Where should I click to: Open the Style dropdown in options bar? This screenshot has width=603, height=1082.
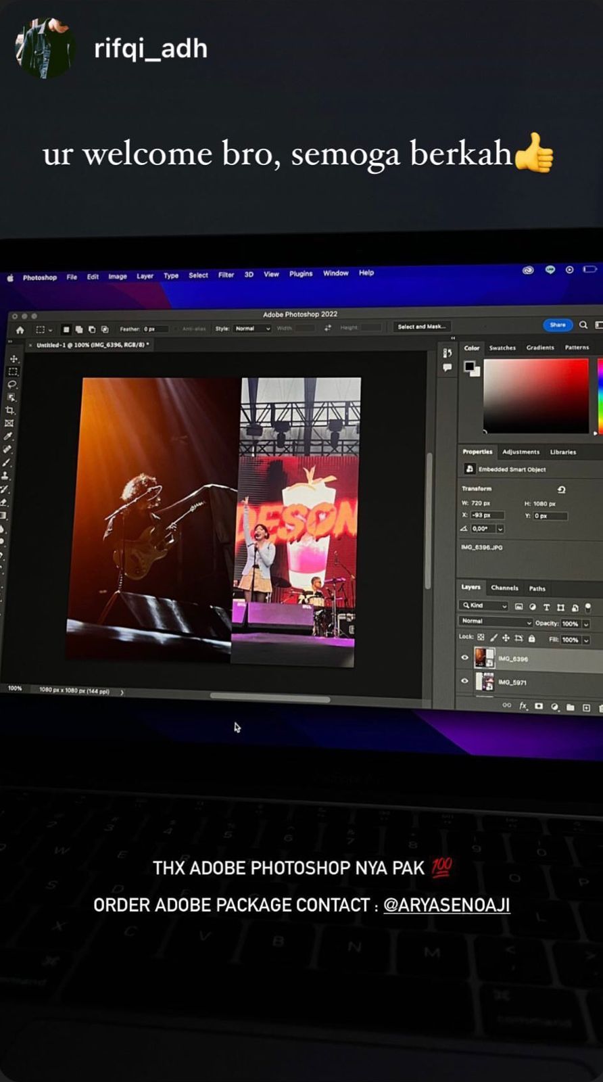252,329
